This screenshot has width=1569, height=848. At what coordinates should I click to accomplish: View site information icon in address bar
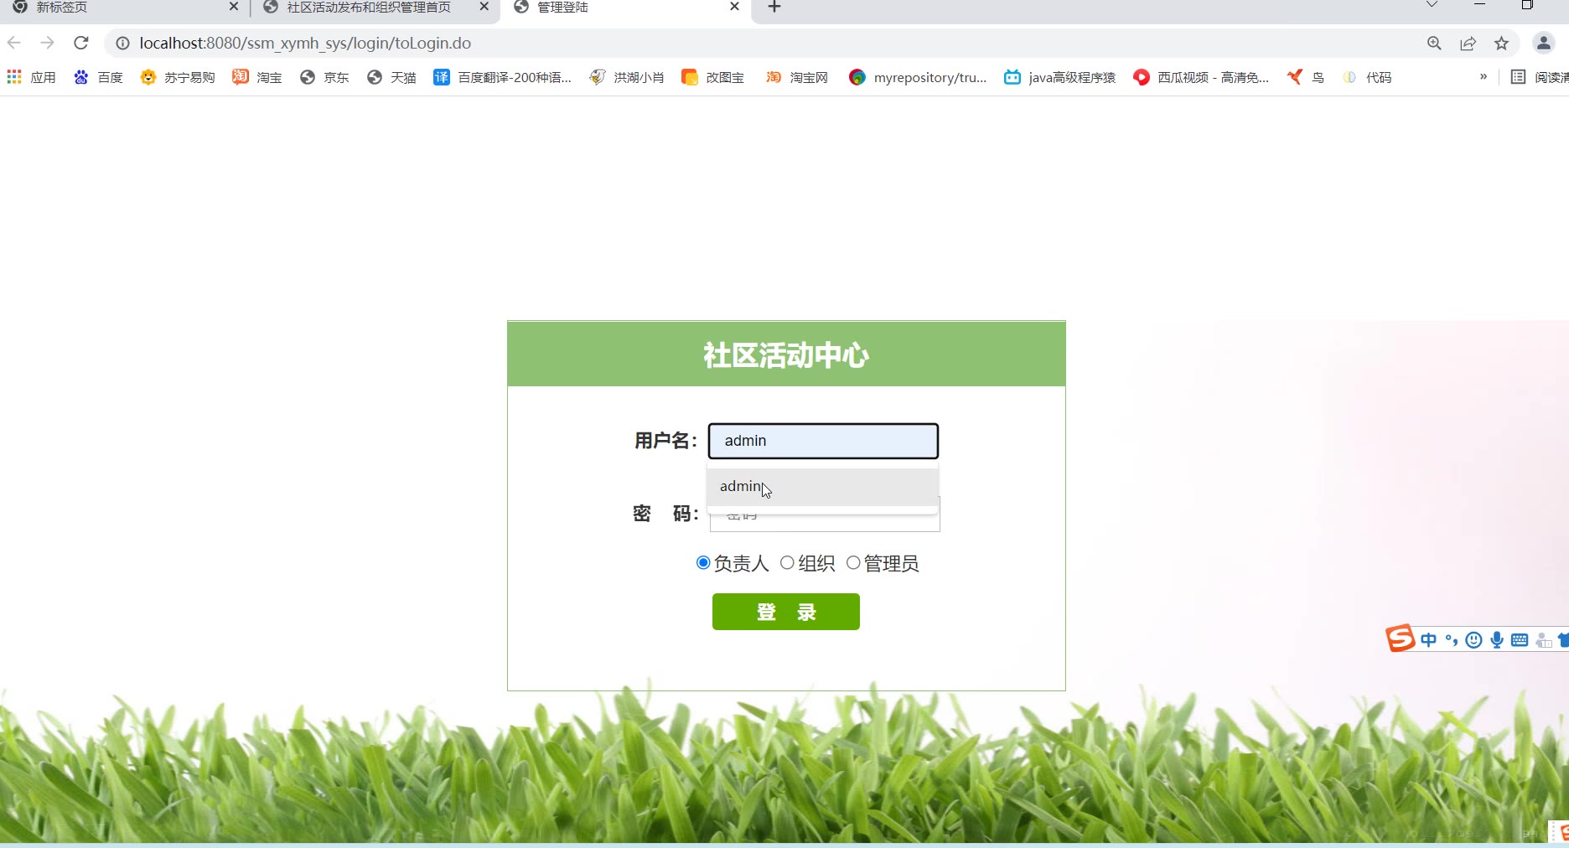pos(122,43)
